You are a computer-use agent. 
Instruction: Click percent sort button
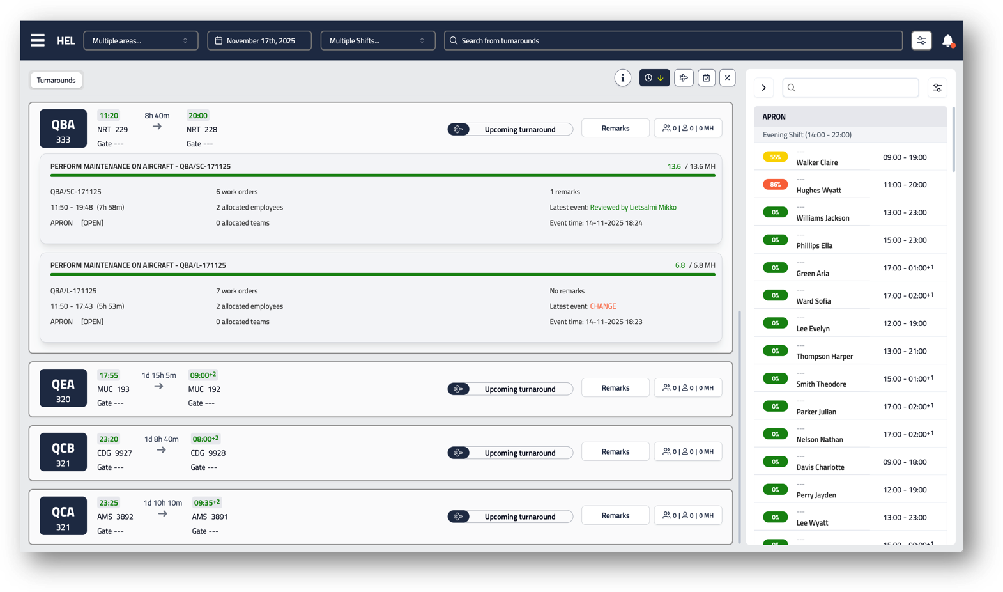pos(727,78)
